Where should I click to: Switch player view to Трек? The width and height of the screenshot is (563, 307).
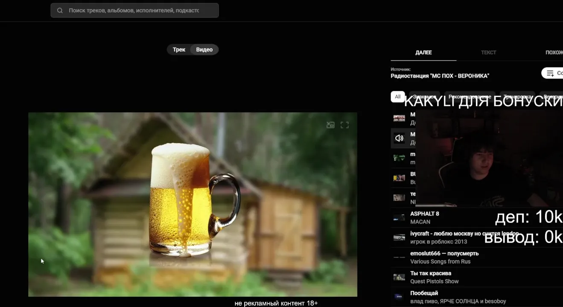point(179,49)
